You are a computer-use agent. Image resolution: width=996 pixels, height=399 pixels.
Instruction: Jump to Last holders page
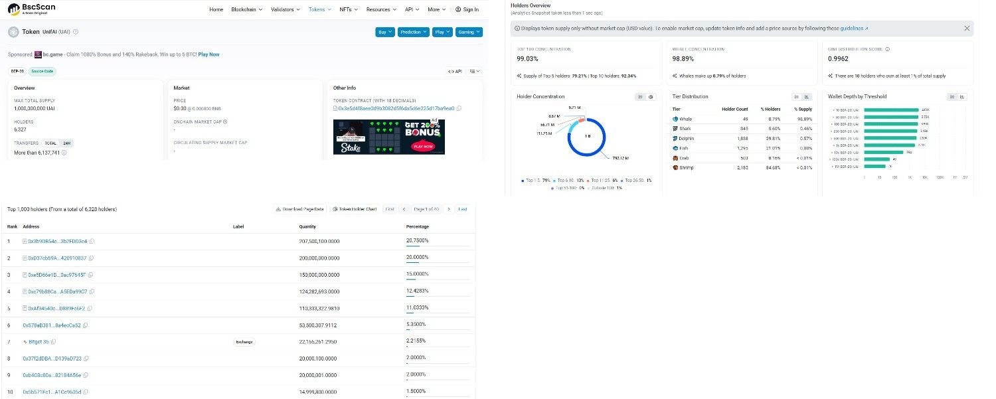point(463,209)
